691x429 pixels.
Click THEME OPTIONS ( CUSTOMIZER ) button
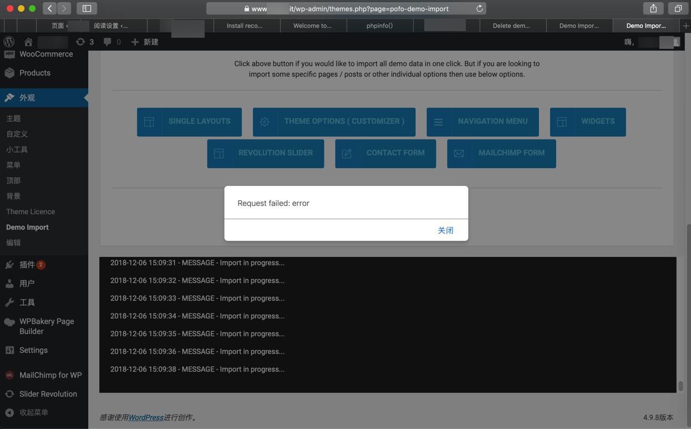tap(334, 122)
